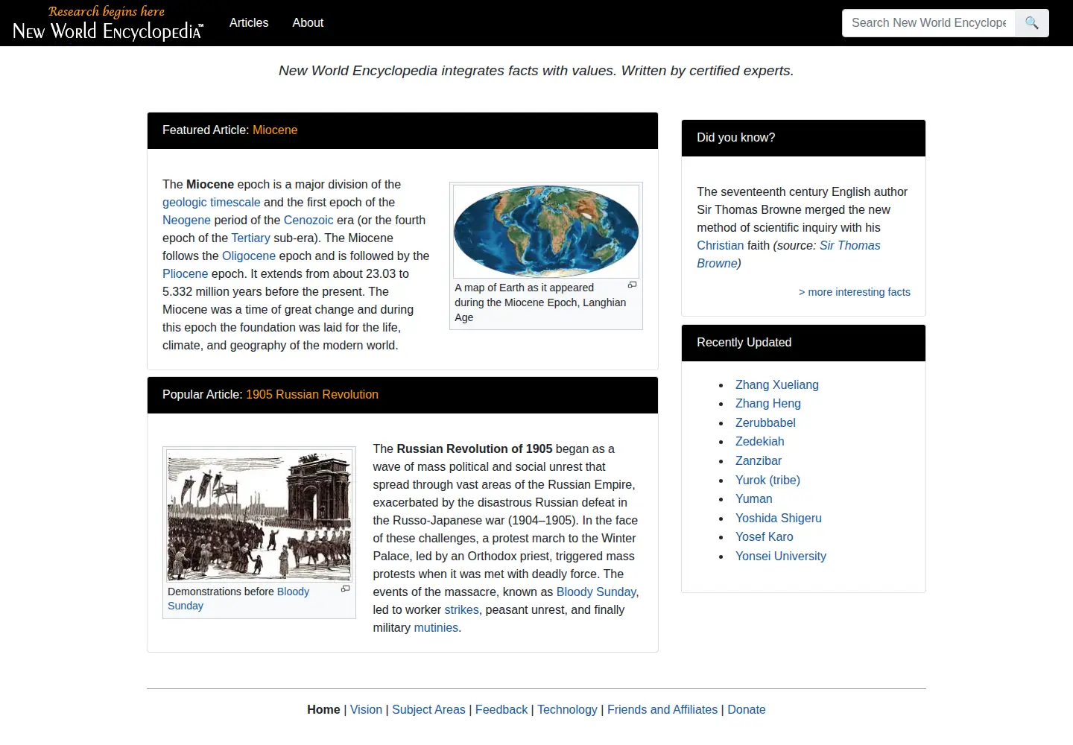1073x745 pixels.
Task: Select Zerubbabel in Recently Updated
Action: [765, 423]
